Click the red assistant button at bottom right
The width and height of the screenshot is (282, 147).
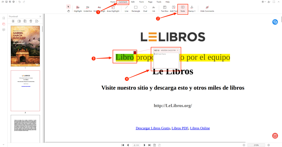tap(275, 136)
